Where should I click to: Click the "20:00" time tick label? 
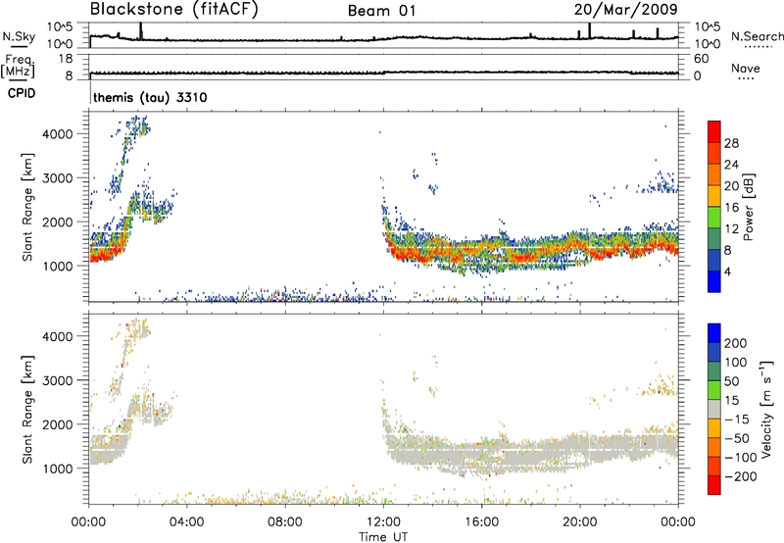(580, 522)
